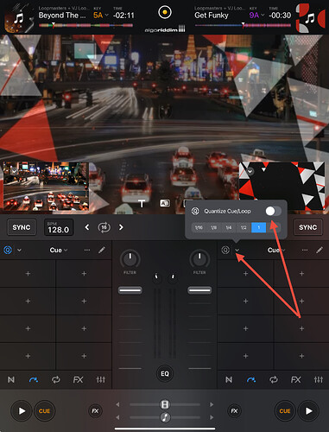Toggle left deck quantize icon
This screenshot has height=432, width=329.
pos(8,250)
